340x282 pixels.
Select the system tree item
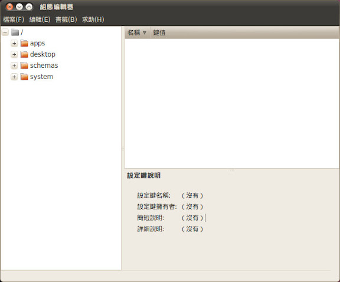[x=42, y=77]
